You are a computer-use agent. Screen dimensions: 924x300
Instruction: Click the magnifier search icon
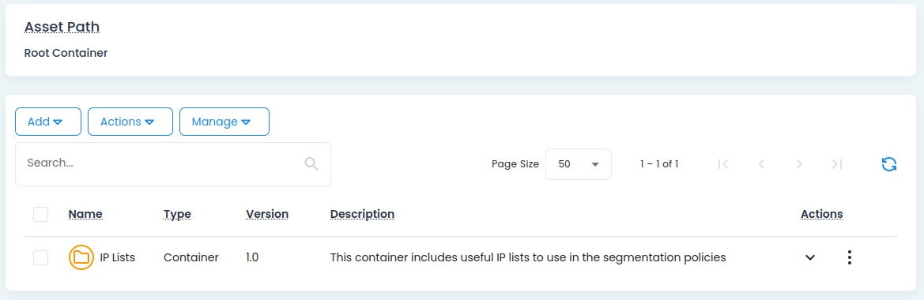[x=311, y=164]
